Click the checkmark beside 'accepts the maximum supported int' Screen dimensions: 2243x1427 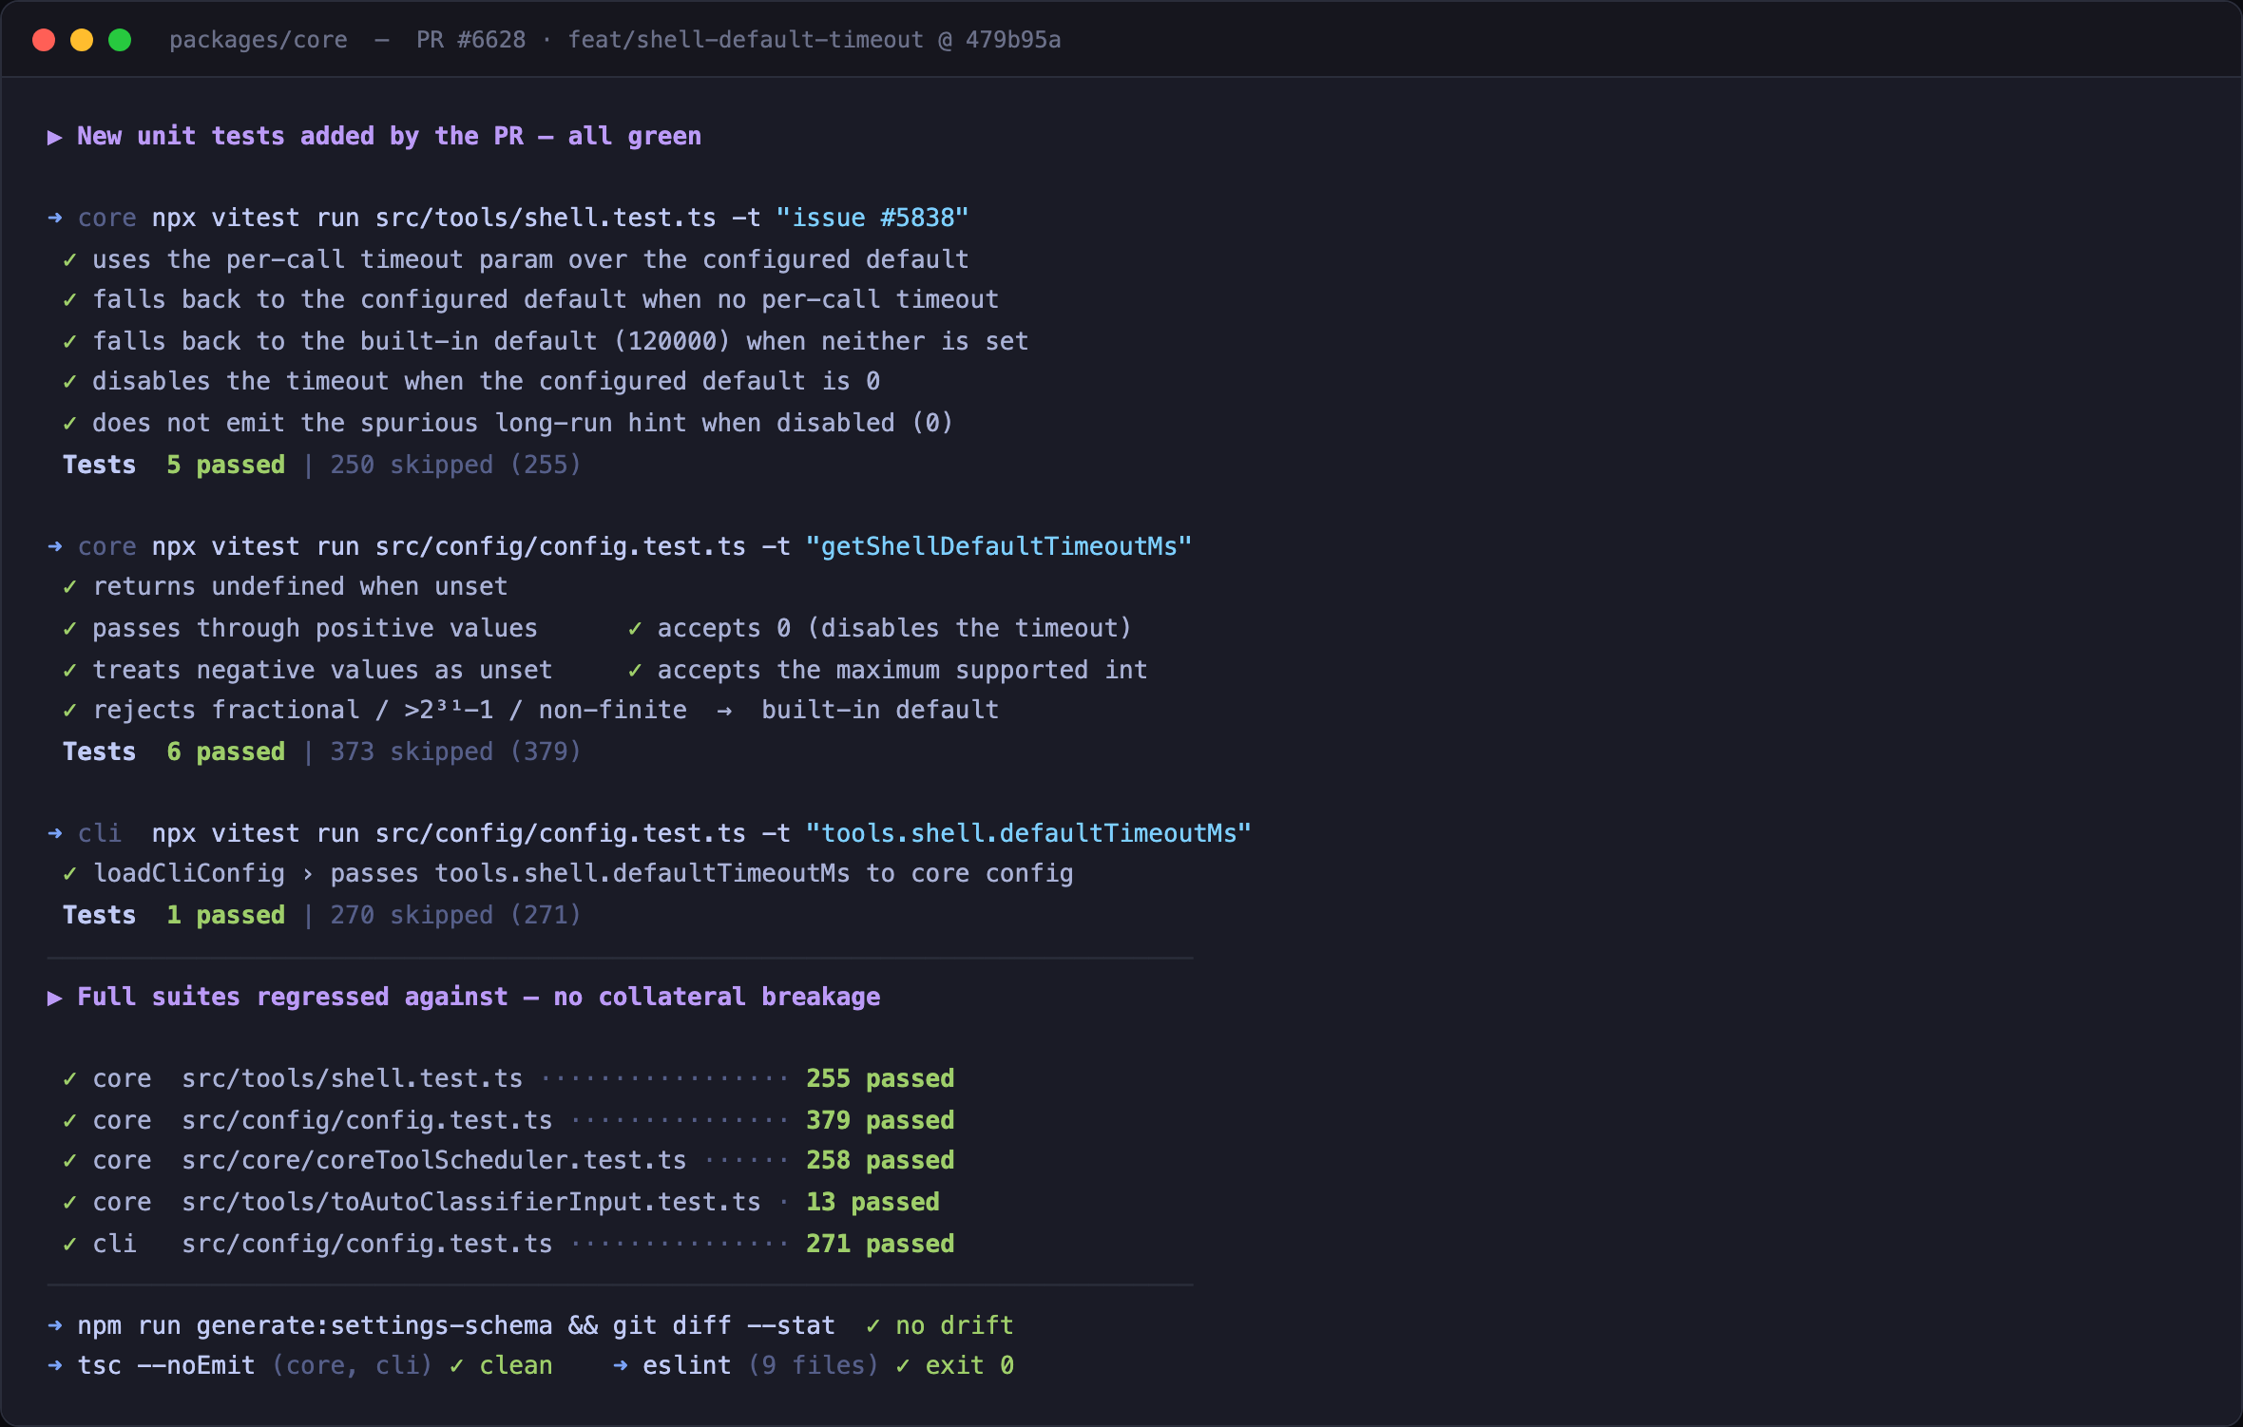coord(635,671)
